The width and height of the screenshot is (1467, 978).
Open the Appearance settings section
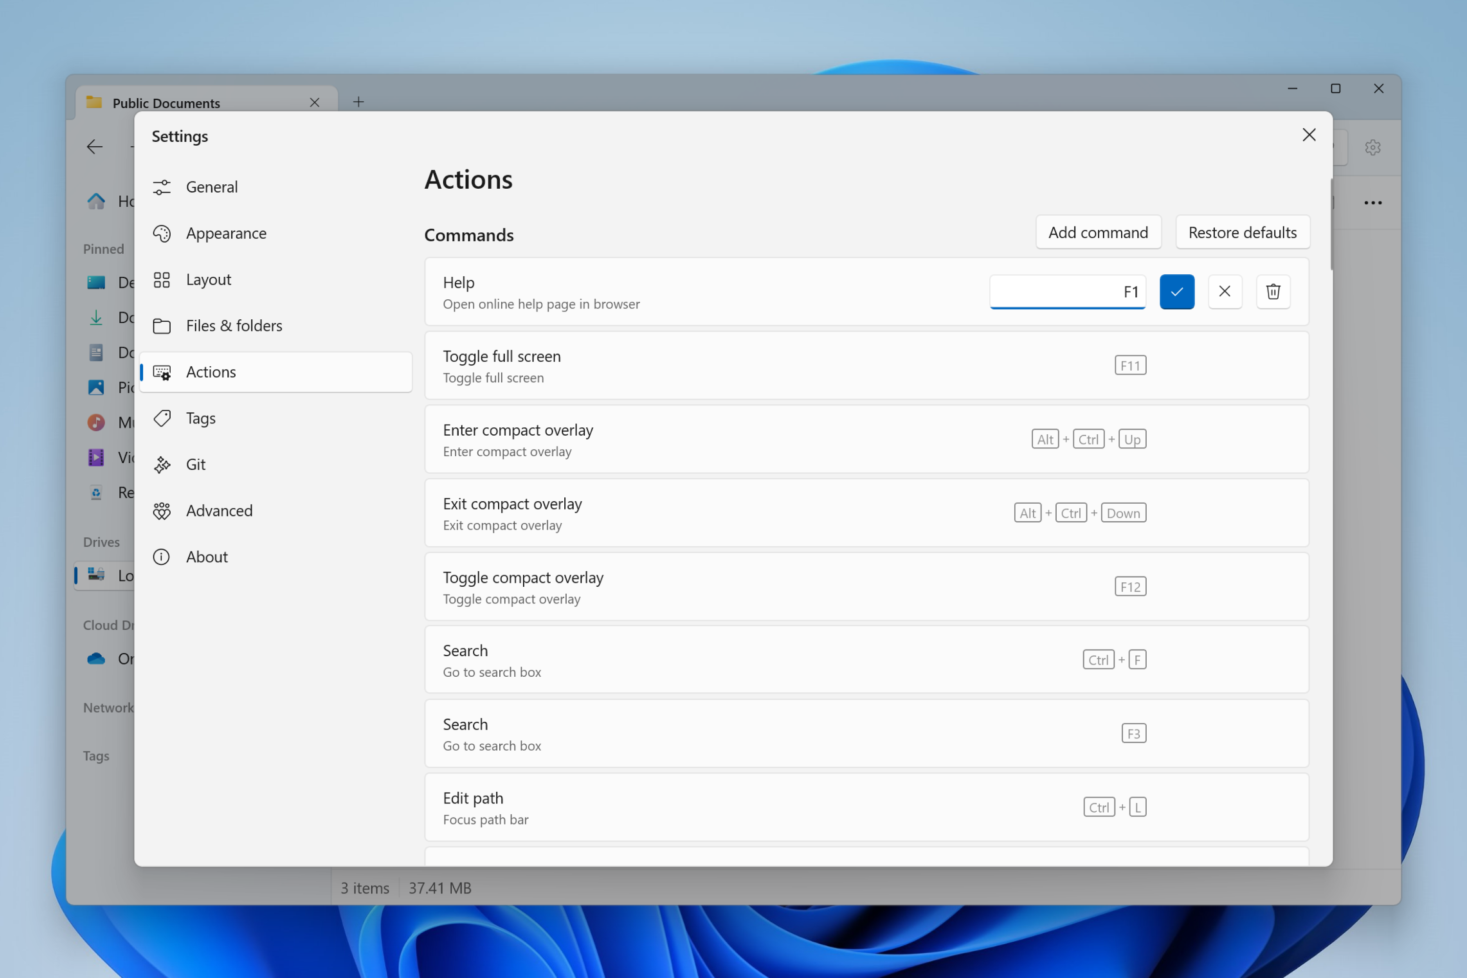226,232
